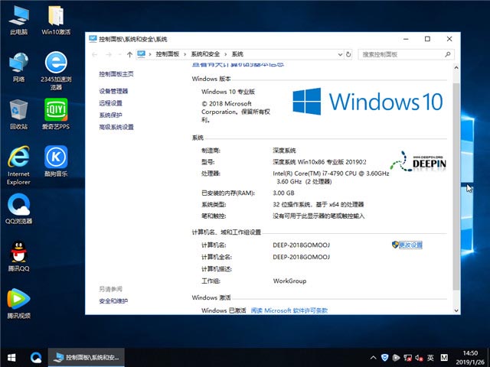Open the taskbar clock showing 14:50

(x=470, y=358)
